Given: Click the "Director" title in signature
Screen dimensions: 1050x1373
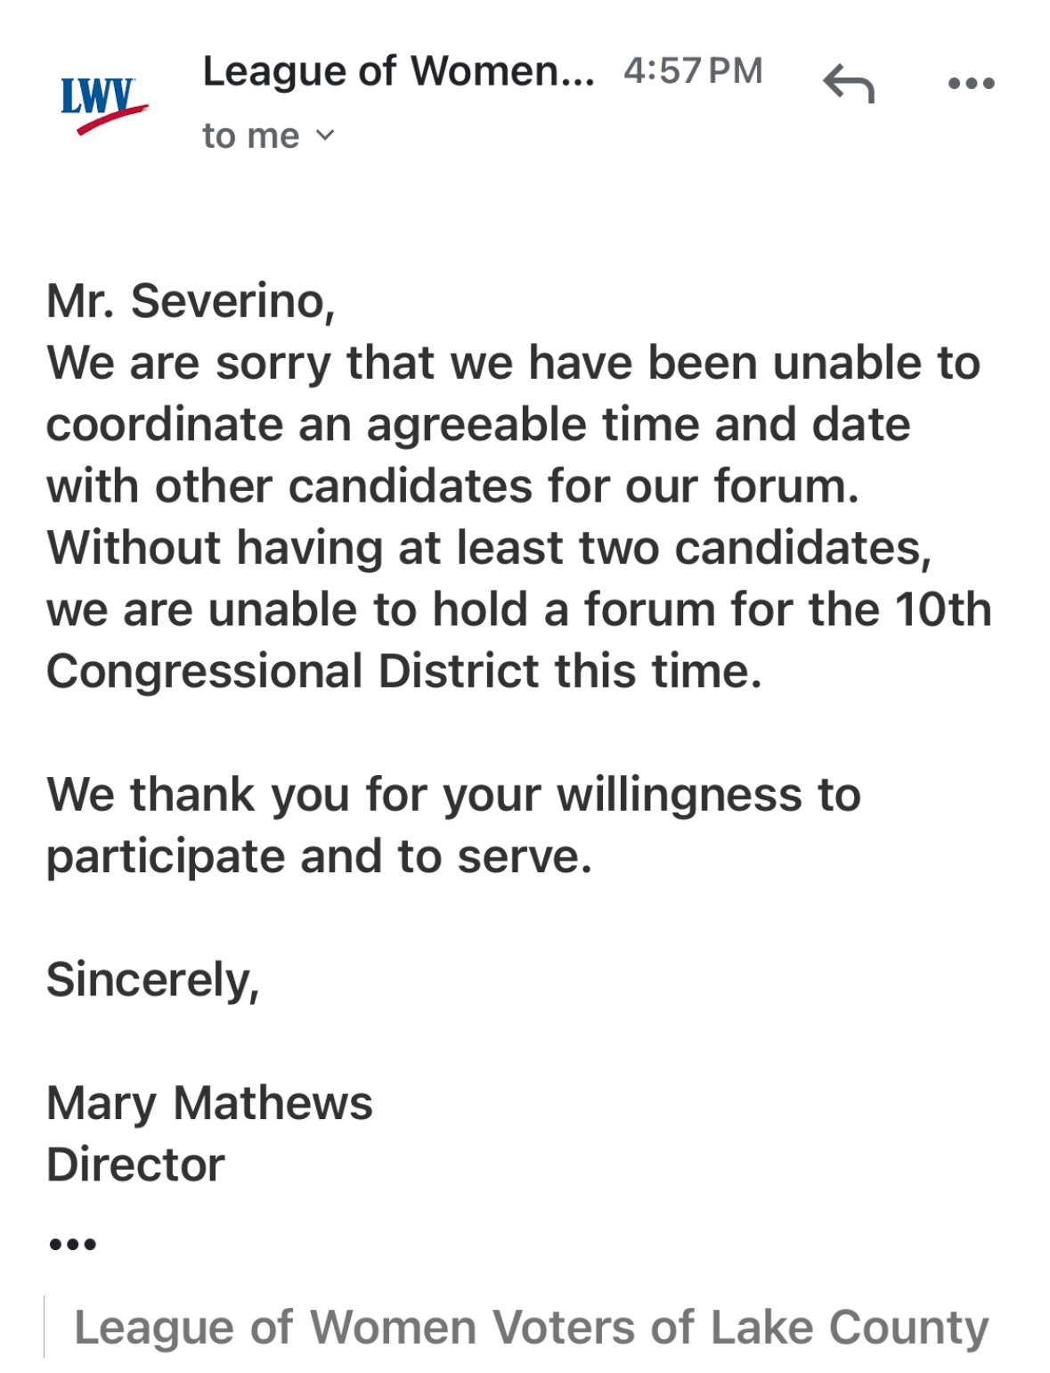Looking at the screenshot, I should click(135, 1165).
